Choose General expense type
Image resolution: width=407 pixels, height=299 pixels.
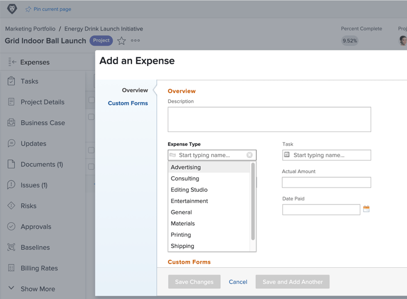tap(209, 212)
